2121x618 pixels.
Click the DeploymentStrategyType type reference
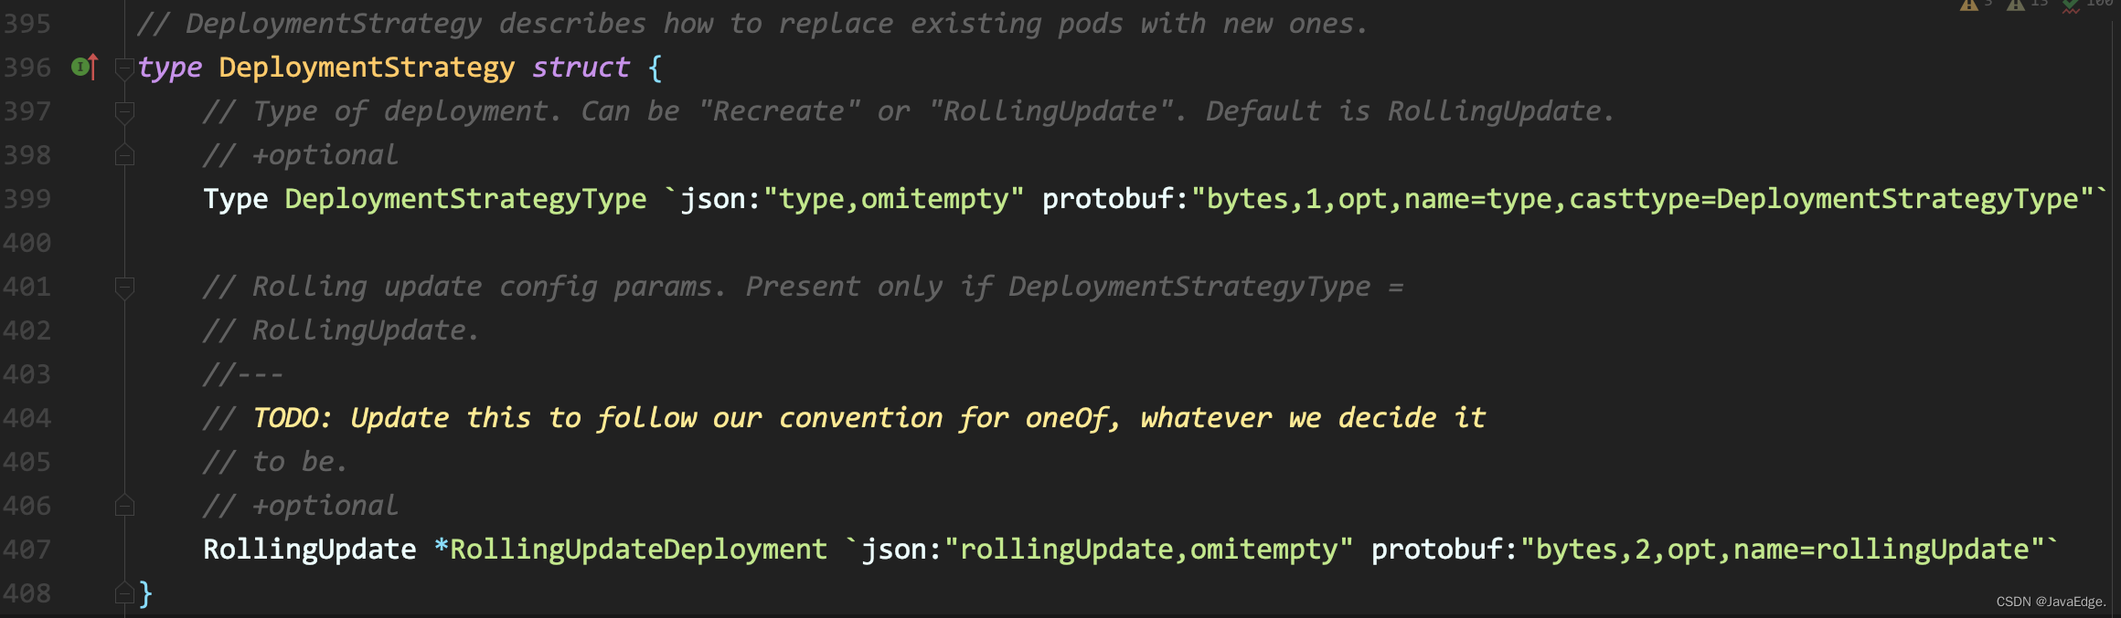click(465, 199)
